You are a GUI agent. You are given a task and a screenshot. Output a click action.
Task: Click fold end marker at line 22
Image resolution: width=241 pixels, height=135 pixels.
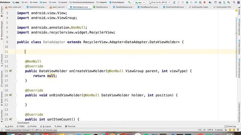pos(16,105)
